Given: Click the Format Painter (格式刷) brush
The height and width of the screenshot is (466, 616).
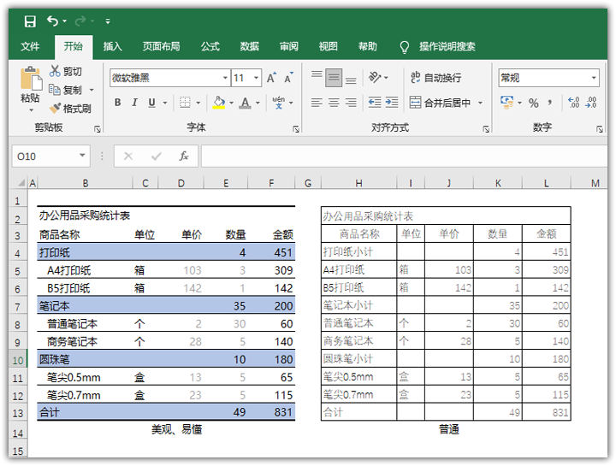Looking at the screenshot, I should (56, 109).
